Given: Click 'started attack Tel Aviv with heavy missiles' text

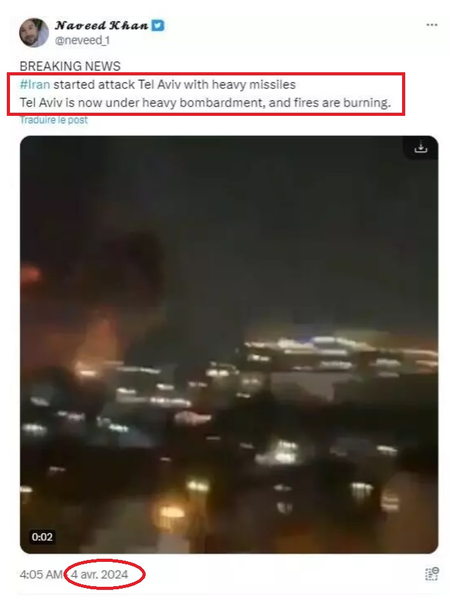Looking at the screenshot, I should [174, 84].
